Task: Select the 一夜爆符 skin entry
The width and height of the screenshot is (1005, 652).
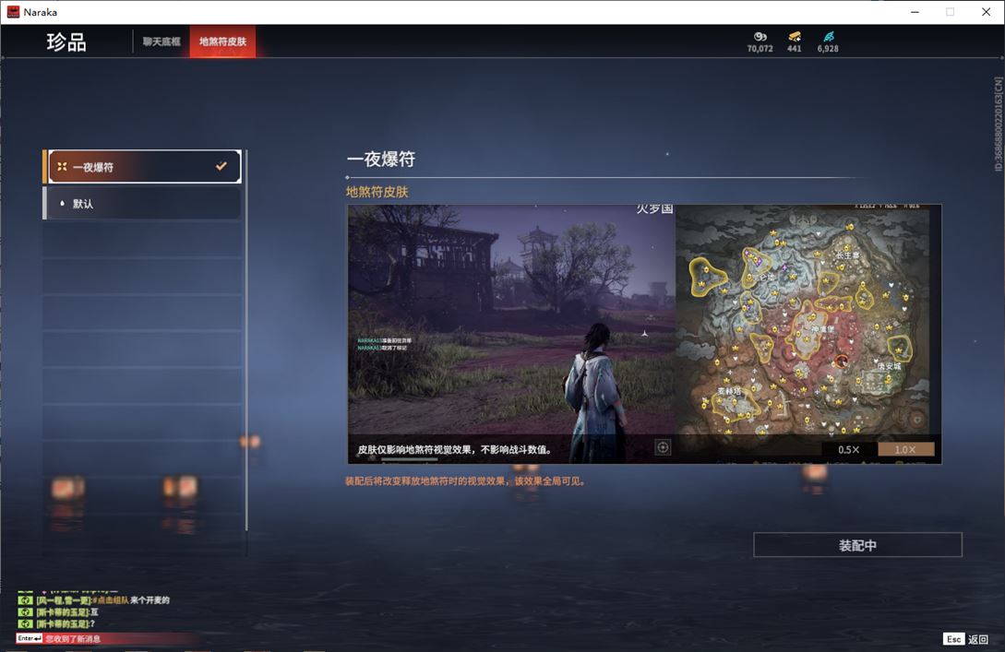Action: point(144,167)
